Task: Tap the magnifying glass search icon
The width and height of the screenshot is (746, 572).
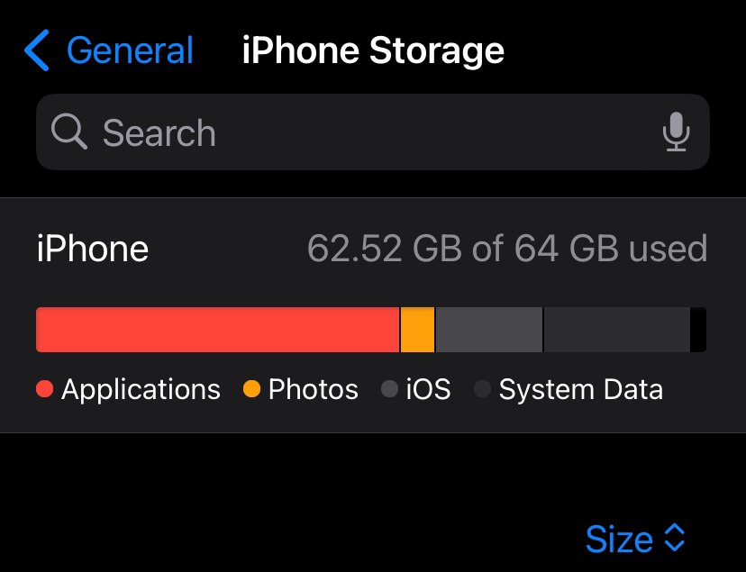Action: (x=69, y=132)
